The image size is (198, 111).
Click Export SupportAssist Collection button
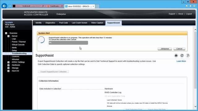click(54, 72)
